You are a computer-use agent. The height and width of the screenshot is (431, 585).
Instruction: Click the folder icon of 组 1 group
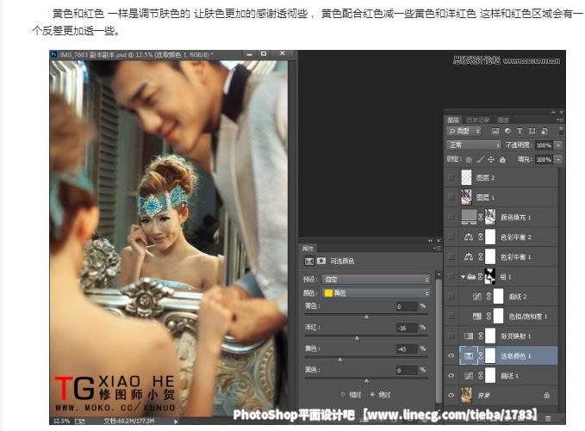471,276
